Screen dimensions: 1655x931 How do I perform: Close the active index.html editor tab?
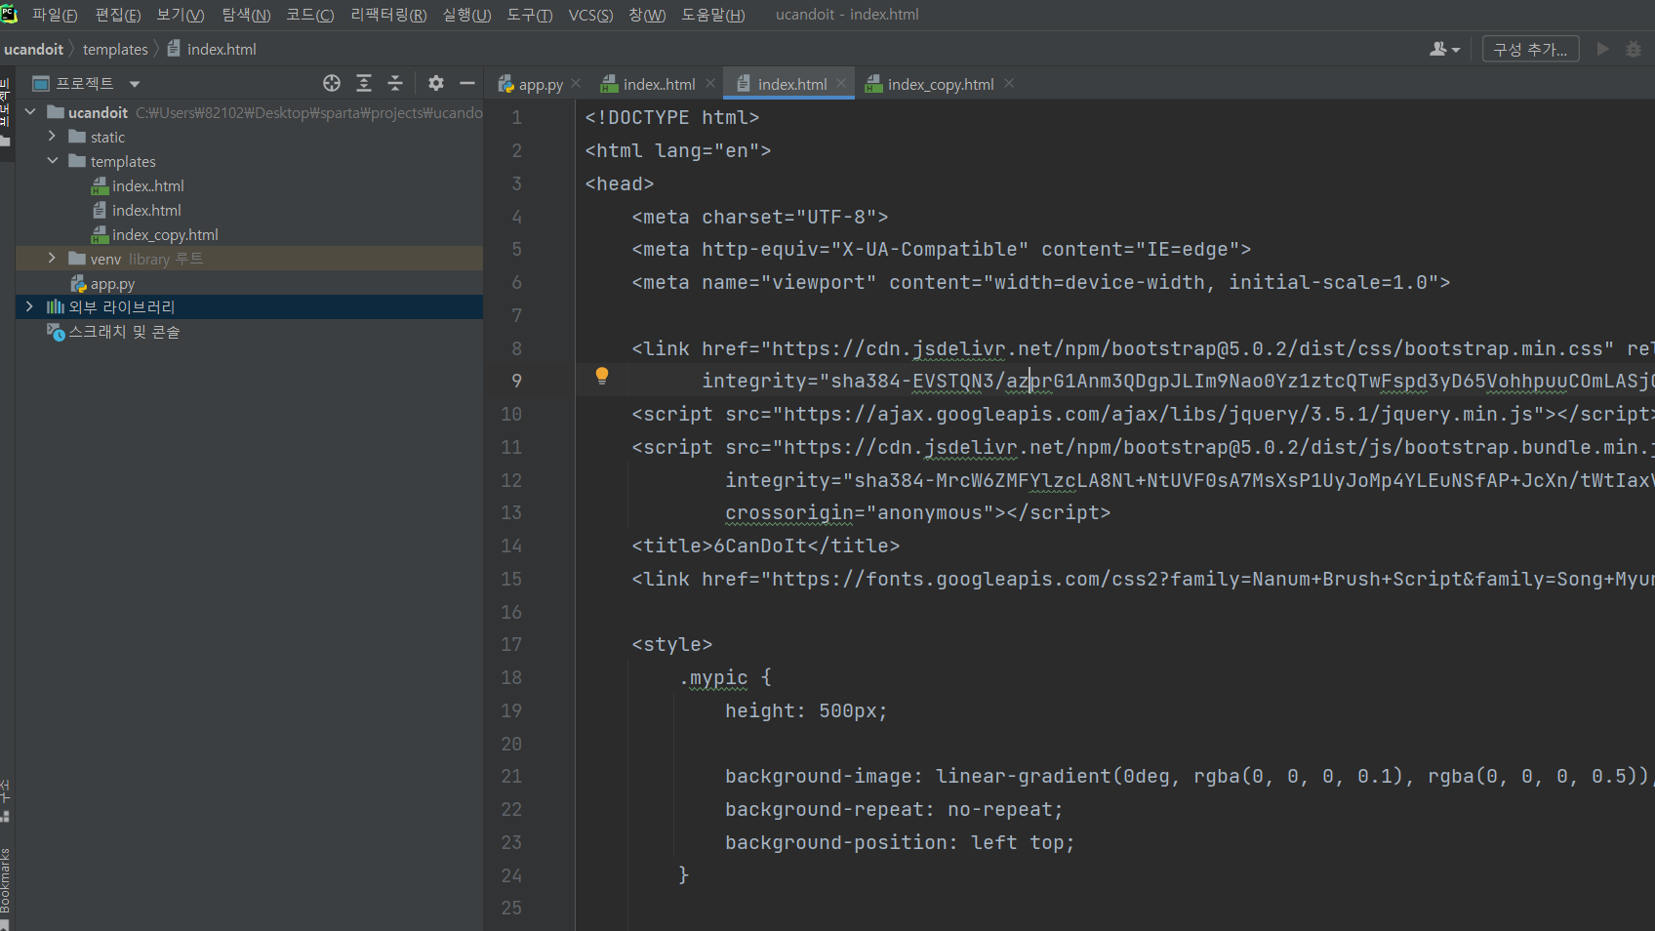pos(841,83)
